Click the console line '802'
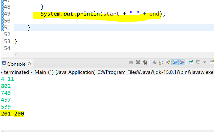Viewport: 214px width, 132px height. (6, 86)
